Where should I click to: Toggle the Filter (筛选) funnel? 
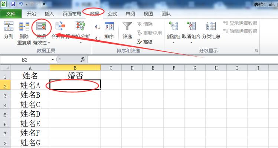point(127,26)
